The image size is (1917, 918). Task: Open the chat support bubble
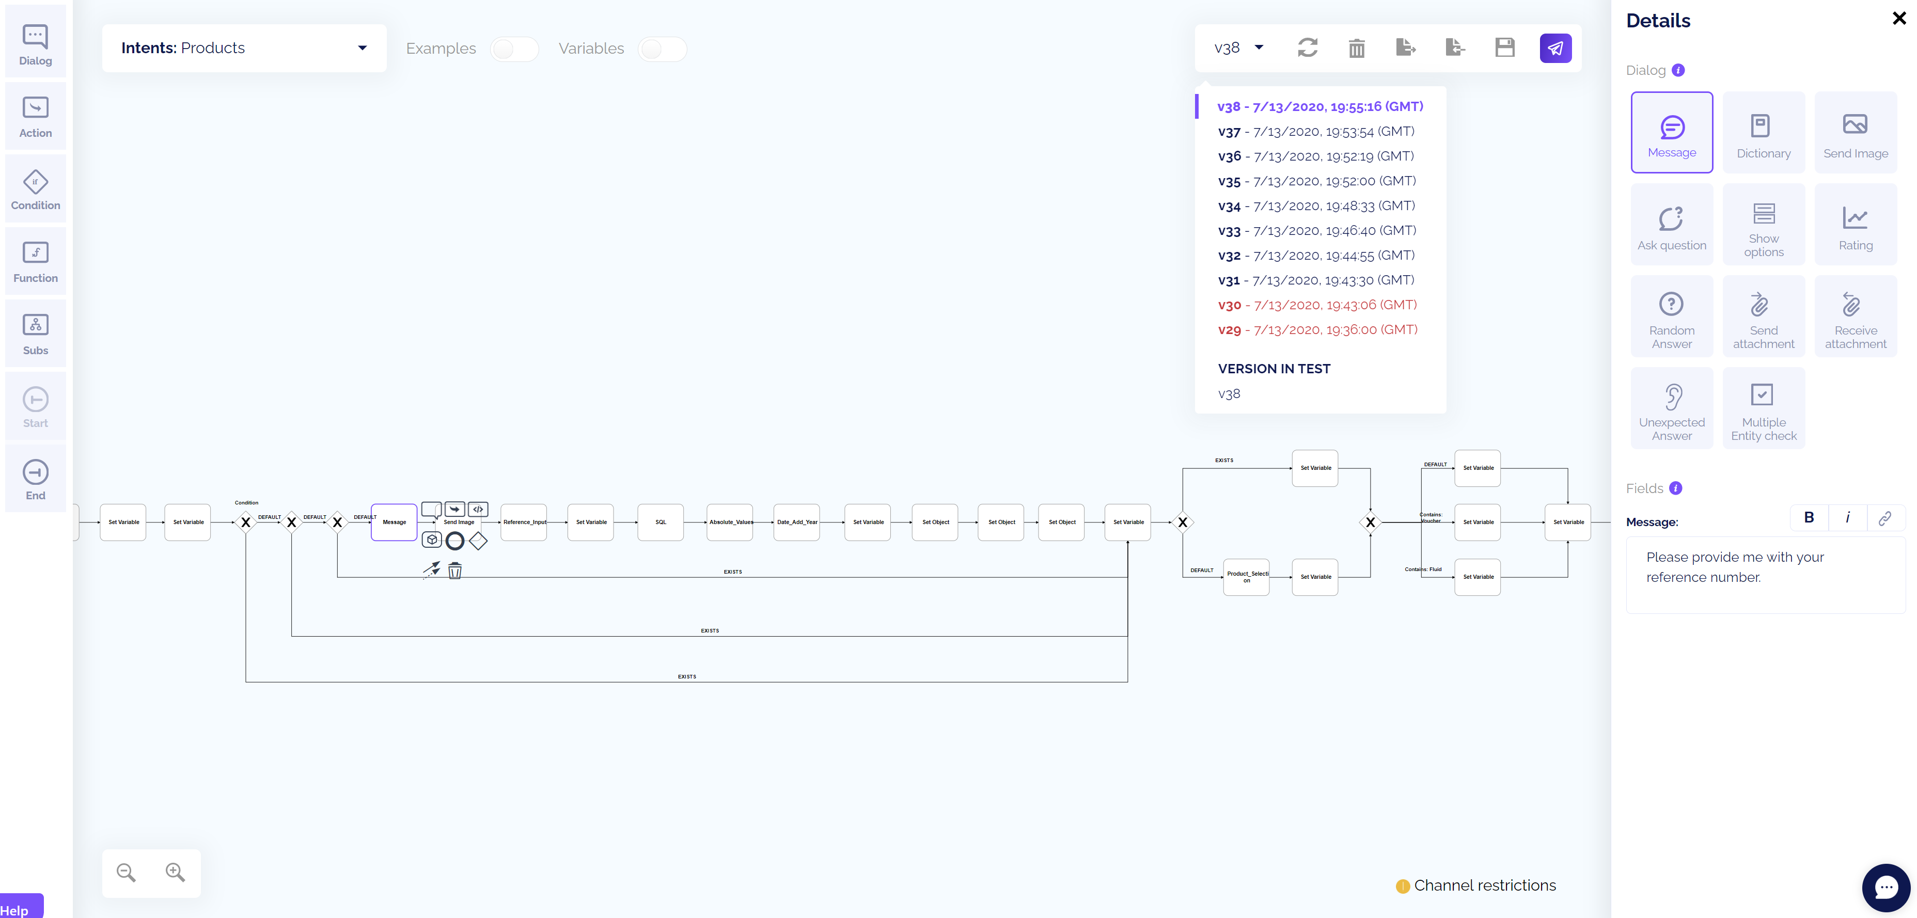click(x=1885, y=887)
